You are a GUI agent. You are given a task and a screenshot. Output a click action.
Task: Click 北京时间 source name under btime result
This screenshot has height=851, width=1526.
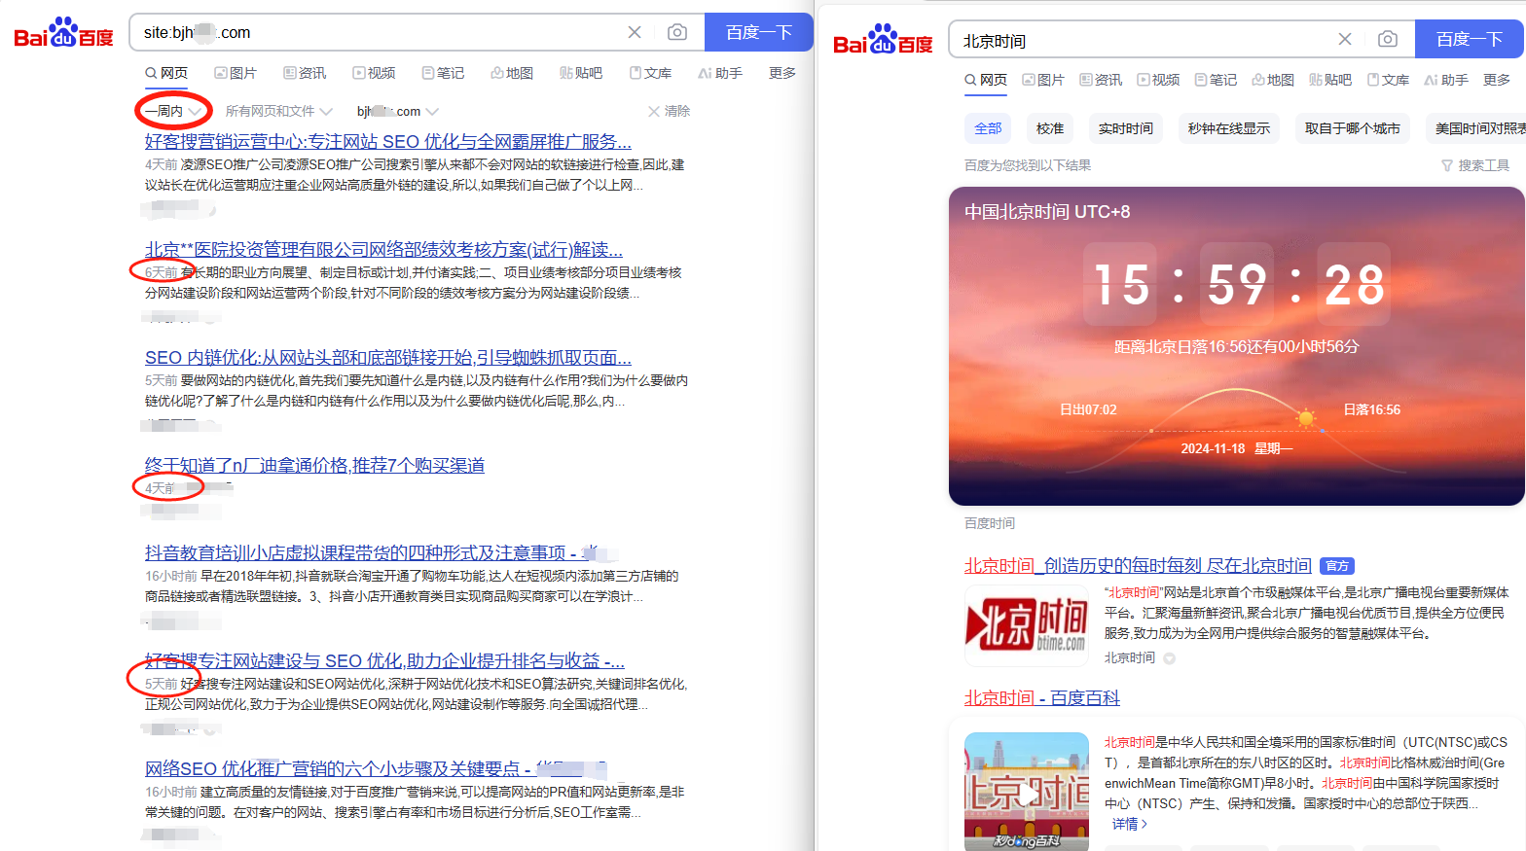1130,657
